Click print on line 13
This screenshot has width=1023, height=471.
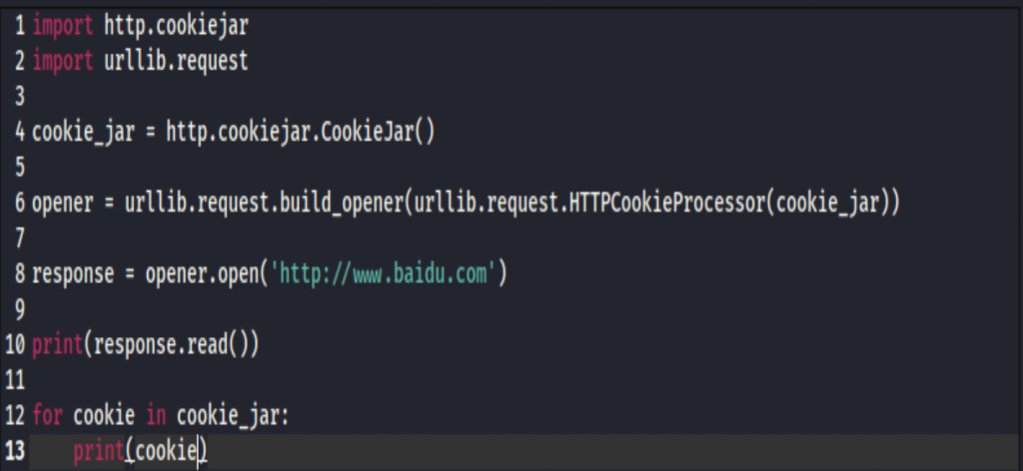[x=99, y=451]
